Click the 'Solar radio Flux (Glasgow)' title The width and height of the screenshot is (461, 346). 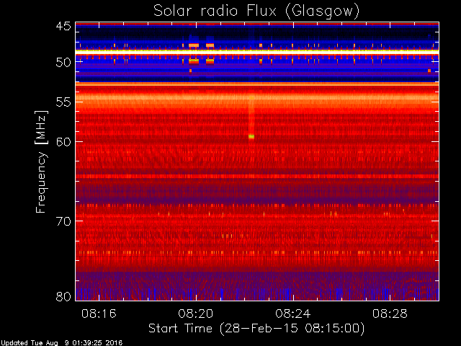click(256, 12)
